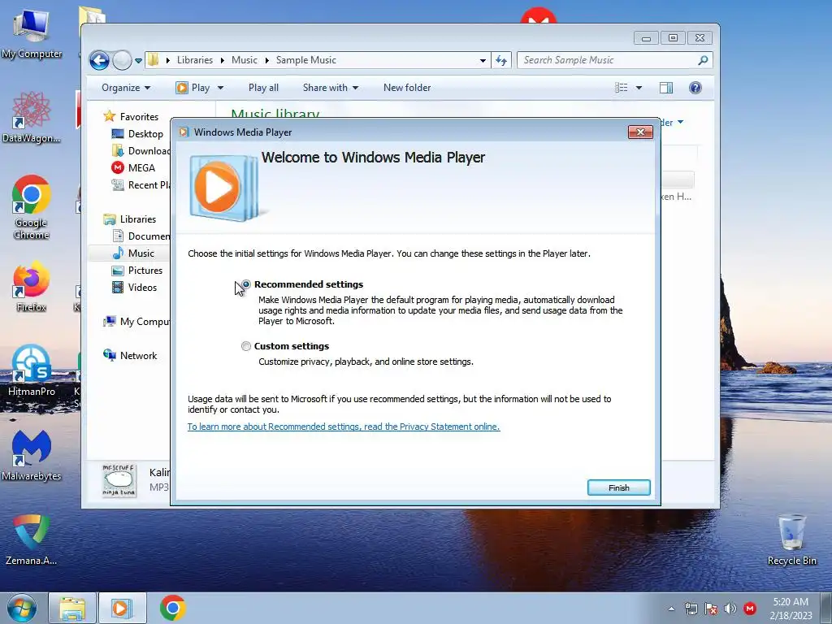Screen dimensions: 832x624
Task: Select the DataWagon desktop shortcut
Action: tap(32, 118)
